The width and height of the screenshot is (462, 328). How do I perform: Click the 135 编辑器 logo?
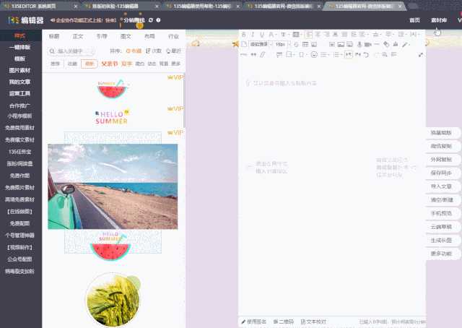pyautogui.click(x=26, y=20)
